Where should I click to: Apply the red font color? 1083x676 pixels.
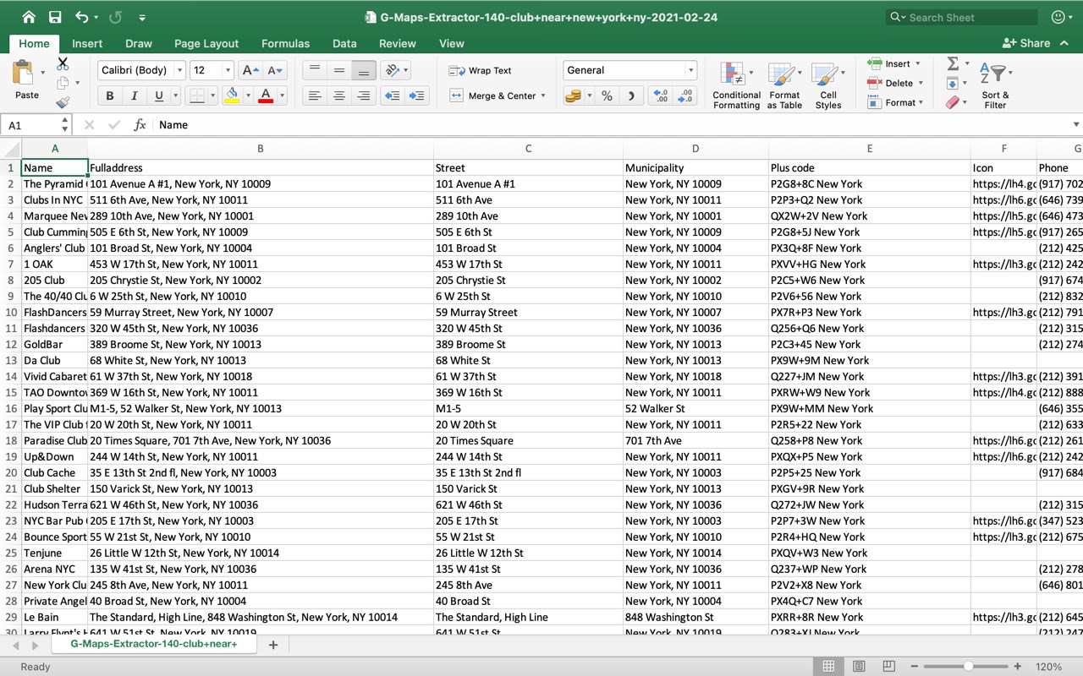point(266,95)
